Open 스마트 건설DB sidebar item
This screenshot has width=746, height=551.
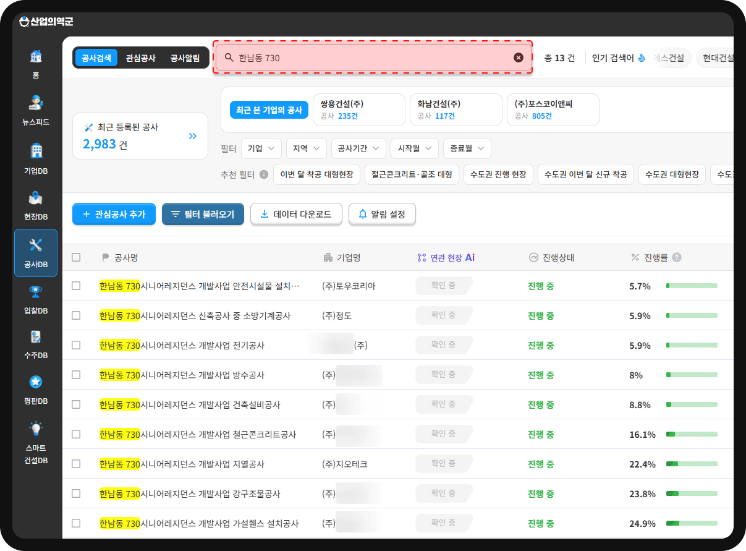[36, 442]
